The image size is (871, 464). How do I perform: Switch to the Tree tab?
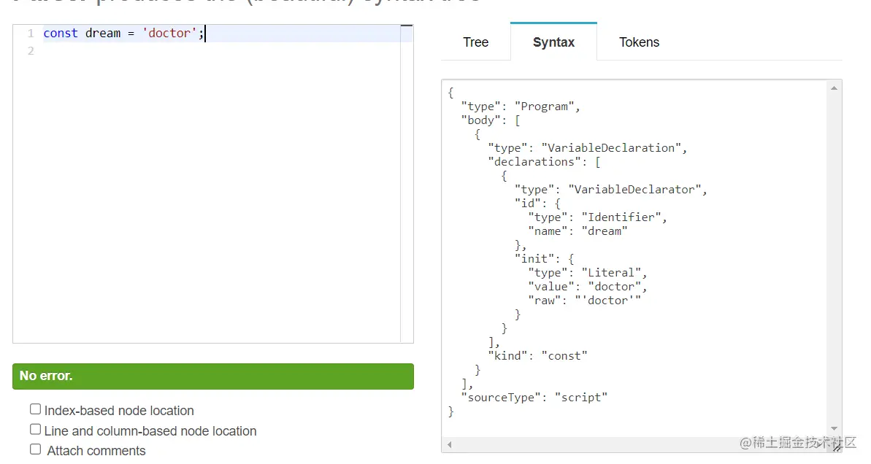(x=475, y=42)
